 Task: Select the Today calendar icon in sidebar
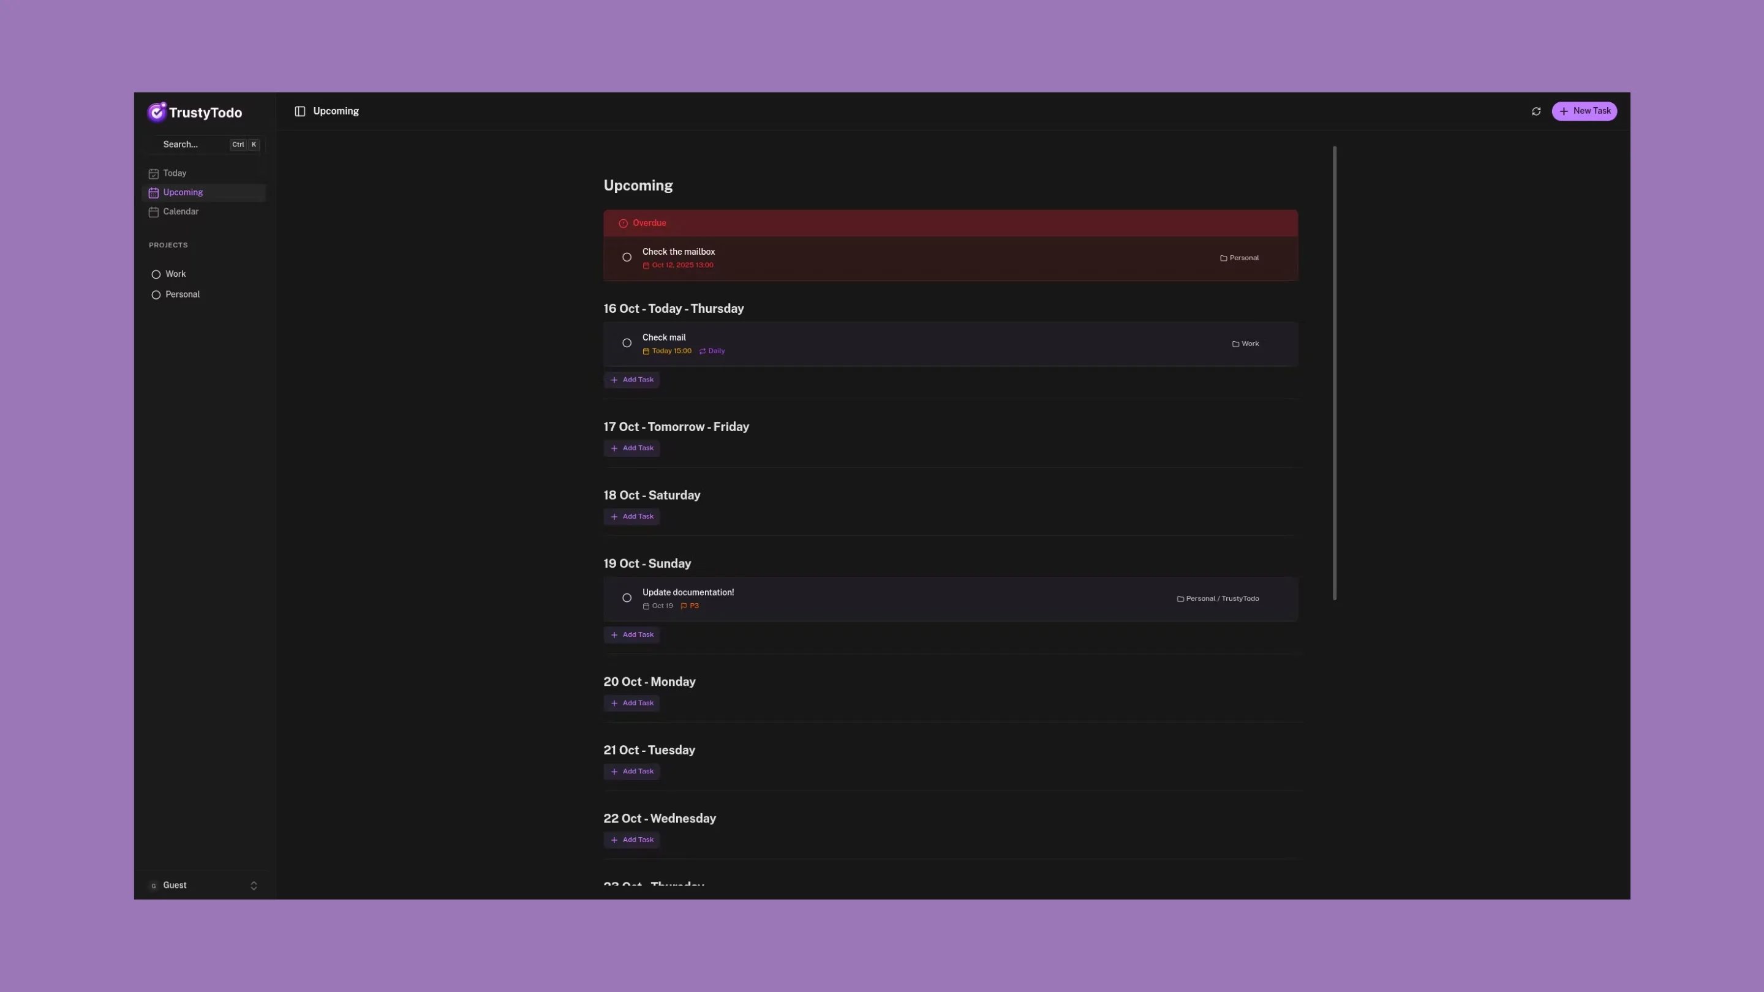pos(153,173)
